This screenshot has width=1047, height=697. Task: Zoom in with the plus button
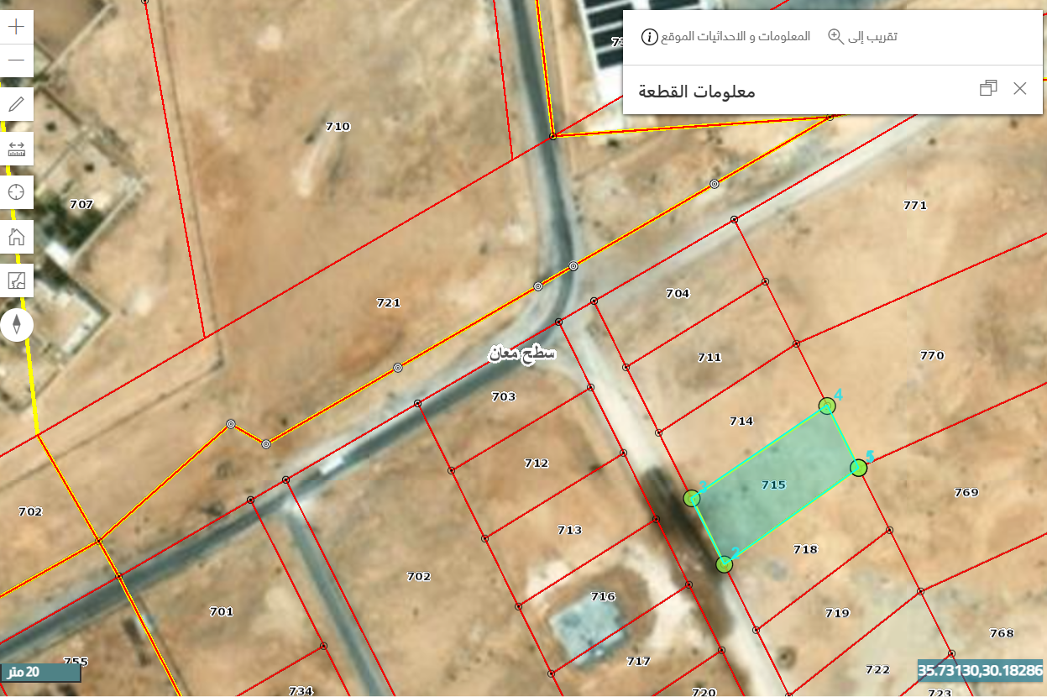point(16,27)
